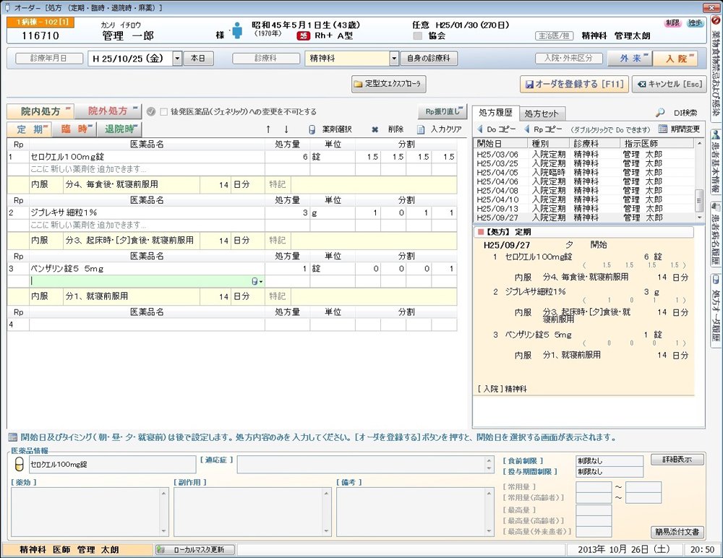Select the 退院時 prescription tab
Screen dimensions: 723x558
click(x=119, y=129)
